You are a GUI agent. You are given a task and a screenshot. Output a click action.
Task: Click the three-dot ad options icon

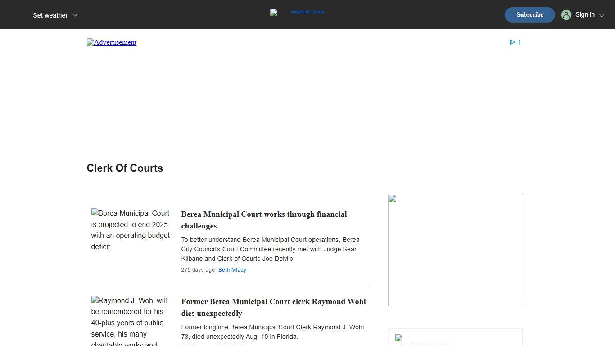coord(520,42)
